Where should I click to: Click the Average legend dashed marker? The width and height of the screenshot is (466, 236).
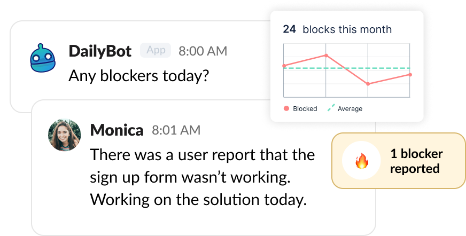331,108
